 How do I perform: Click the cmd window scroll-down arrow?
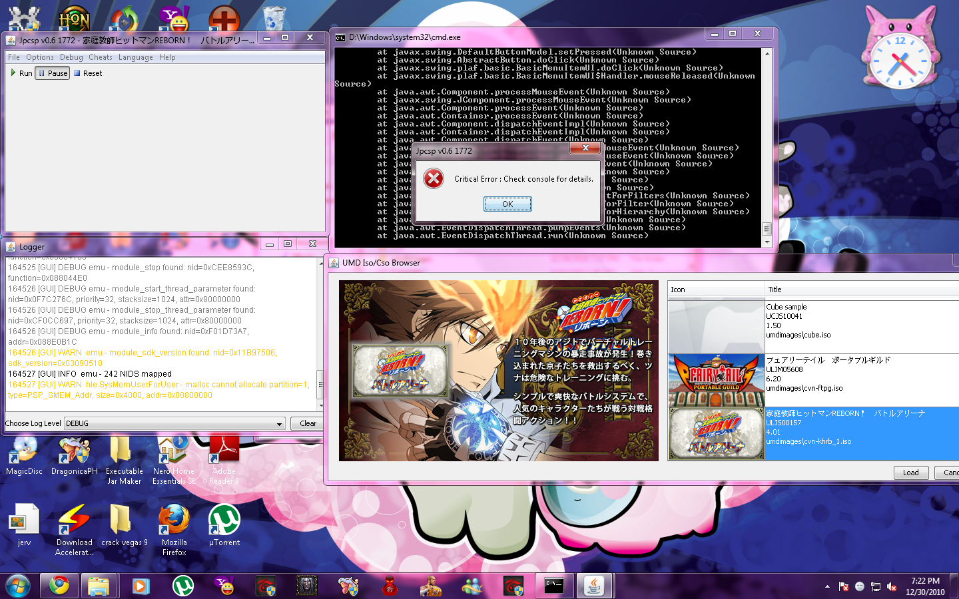767,243
